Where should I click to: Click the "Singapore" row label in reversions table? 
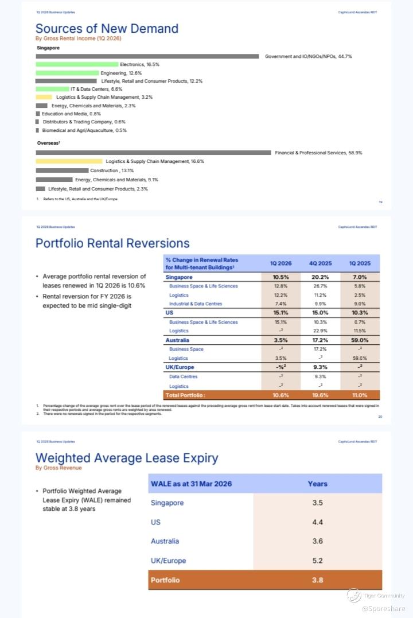tap(179, 277)
